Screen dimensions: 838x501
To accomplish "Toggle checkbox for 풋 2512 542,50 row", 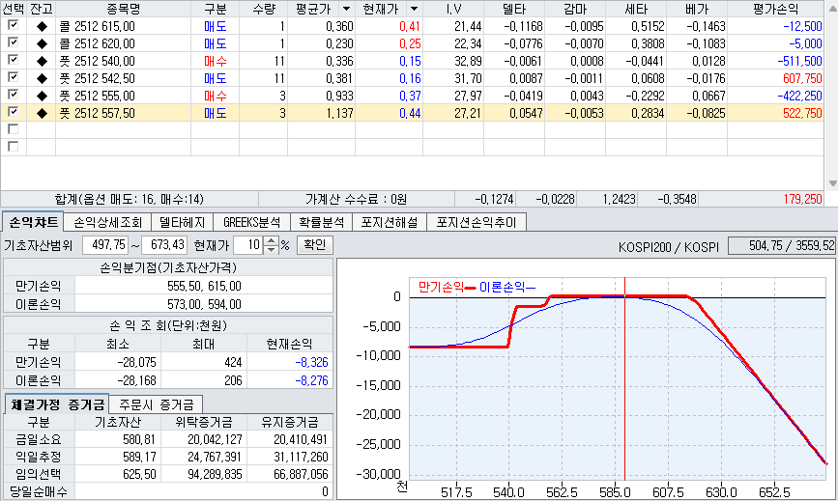I will click(14, 77).
